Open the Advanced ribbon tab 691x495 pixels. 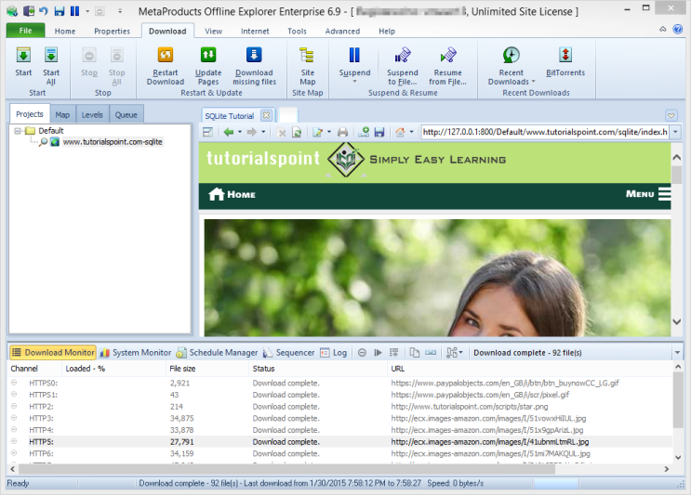tap(342, 32)
